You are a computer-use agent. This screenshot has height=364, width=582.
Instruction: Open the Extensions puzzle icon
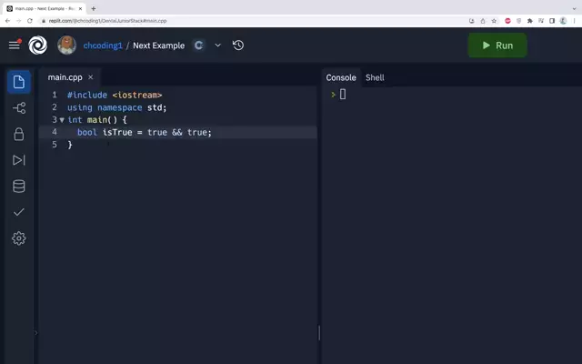(x=530, y=21)
